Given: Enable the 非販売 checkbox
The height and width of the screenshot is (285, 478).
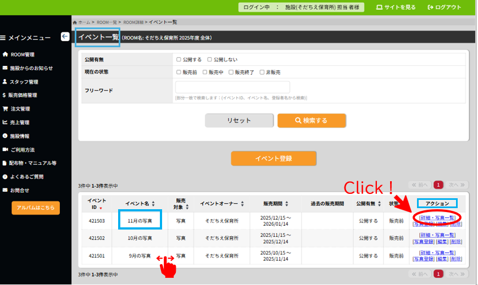Looking at the screenshot, I should pos(262,72).
